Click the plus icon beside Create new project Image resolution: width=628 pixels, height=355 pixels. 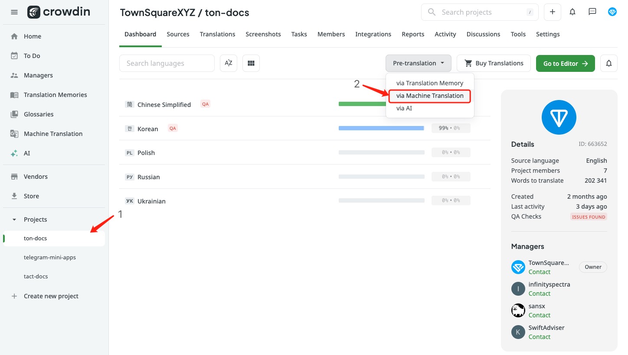tap(14, 296)
